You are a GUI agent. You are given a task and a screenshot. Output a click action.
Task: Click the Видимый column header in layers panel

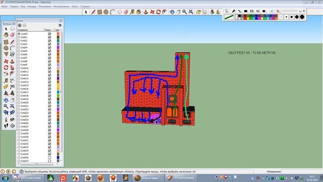[x=49, y=30]
